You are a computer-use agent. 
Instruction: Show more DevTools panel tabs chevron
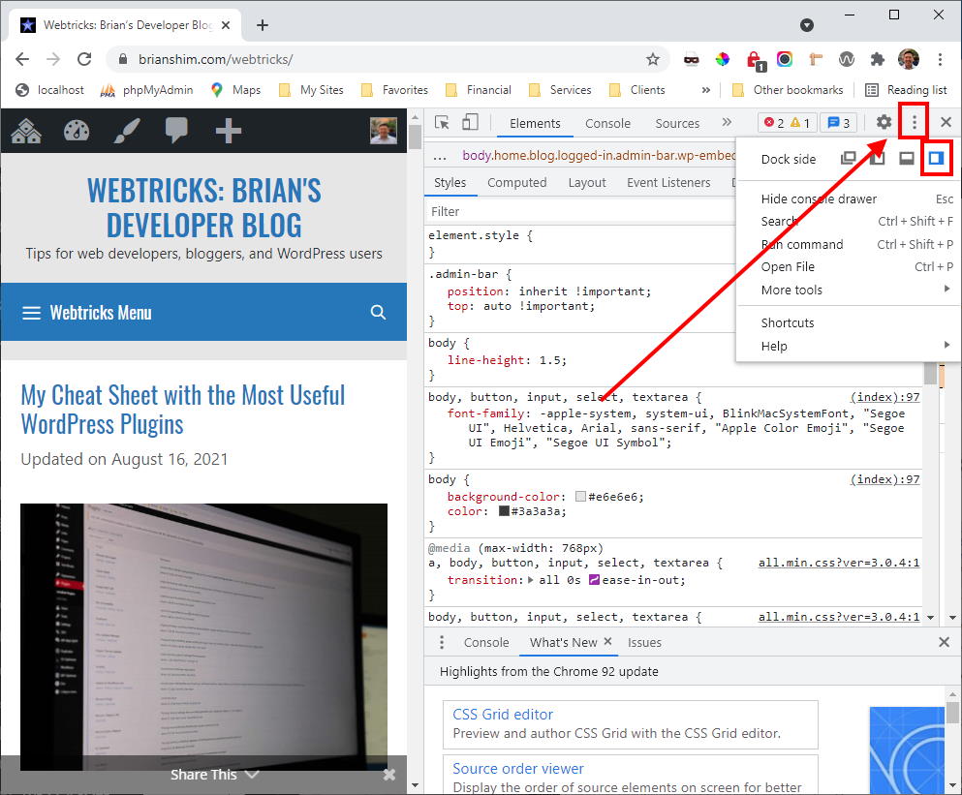tap(727, 123)
